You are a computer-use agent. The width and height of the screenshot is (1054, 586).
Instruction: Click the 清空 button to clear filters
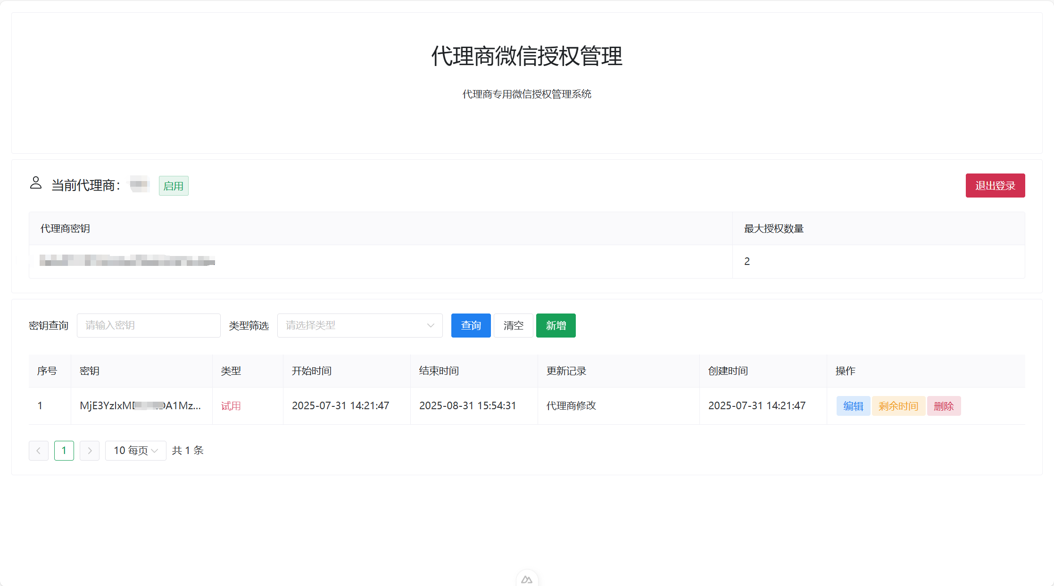(x=513, y=325)
